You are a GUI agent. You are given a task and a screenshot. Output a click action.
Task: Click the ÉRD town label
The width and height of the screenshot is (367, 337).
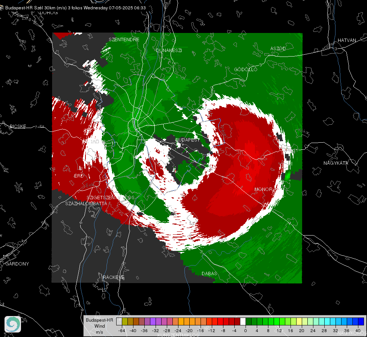[x=79, y=176]
